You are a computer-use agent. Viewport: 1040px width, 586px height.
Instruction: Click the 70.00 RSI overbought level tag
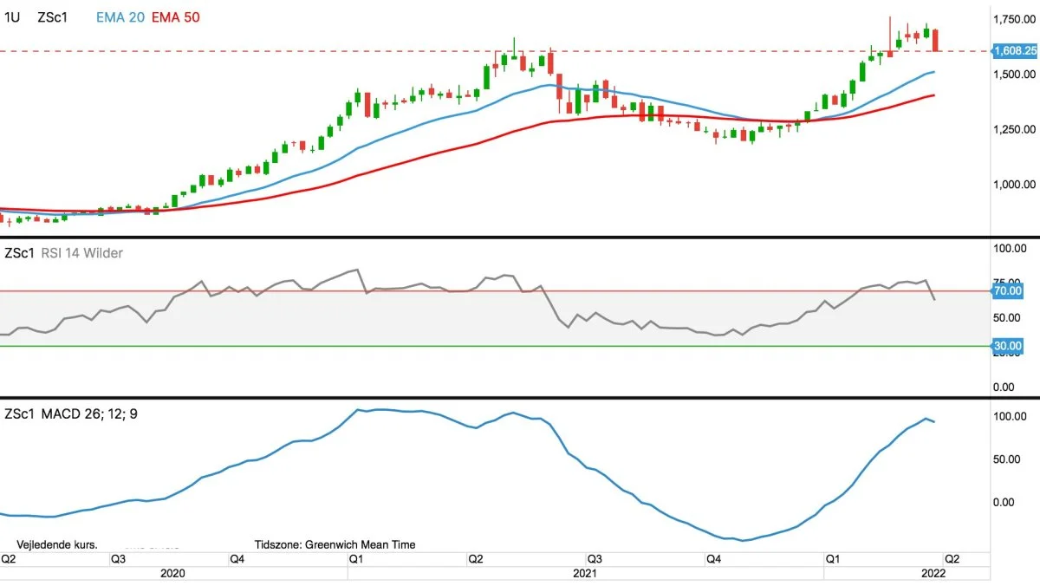(1008, 291)
